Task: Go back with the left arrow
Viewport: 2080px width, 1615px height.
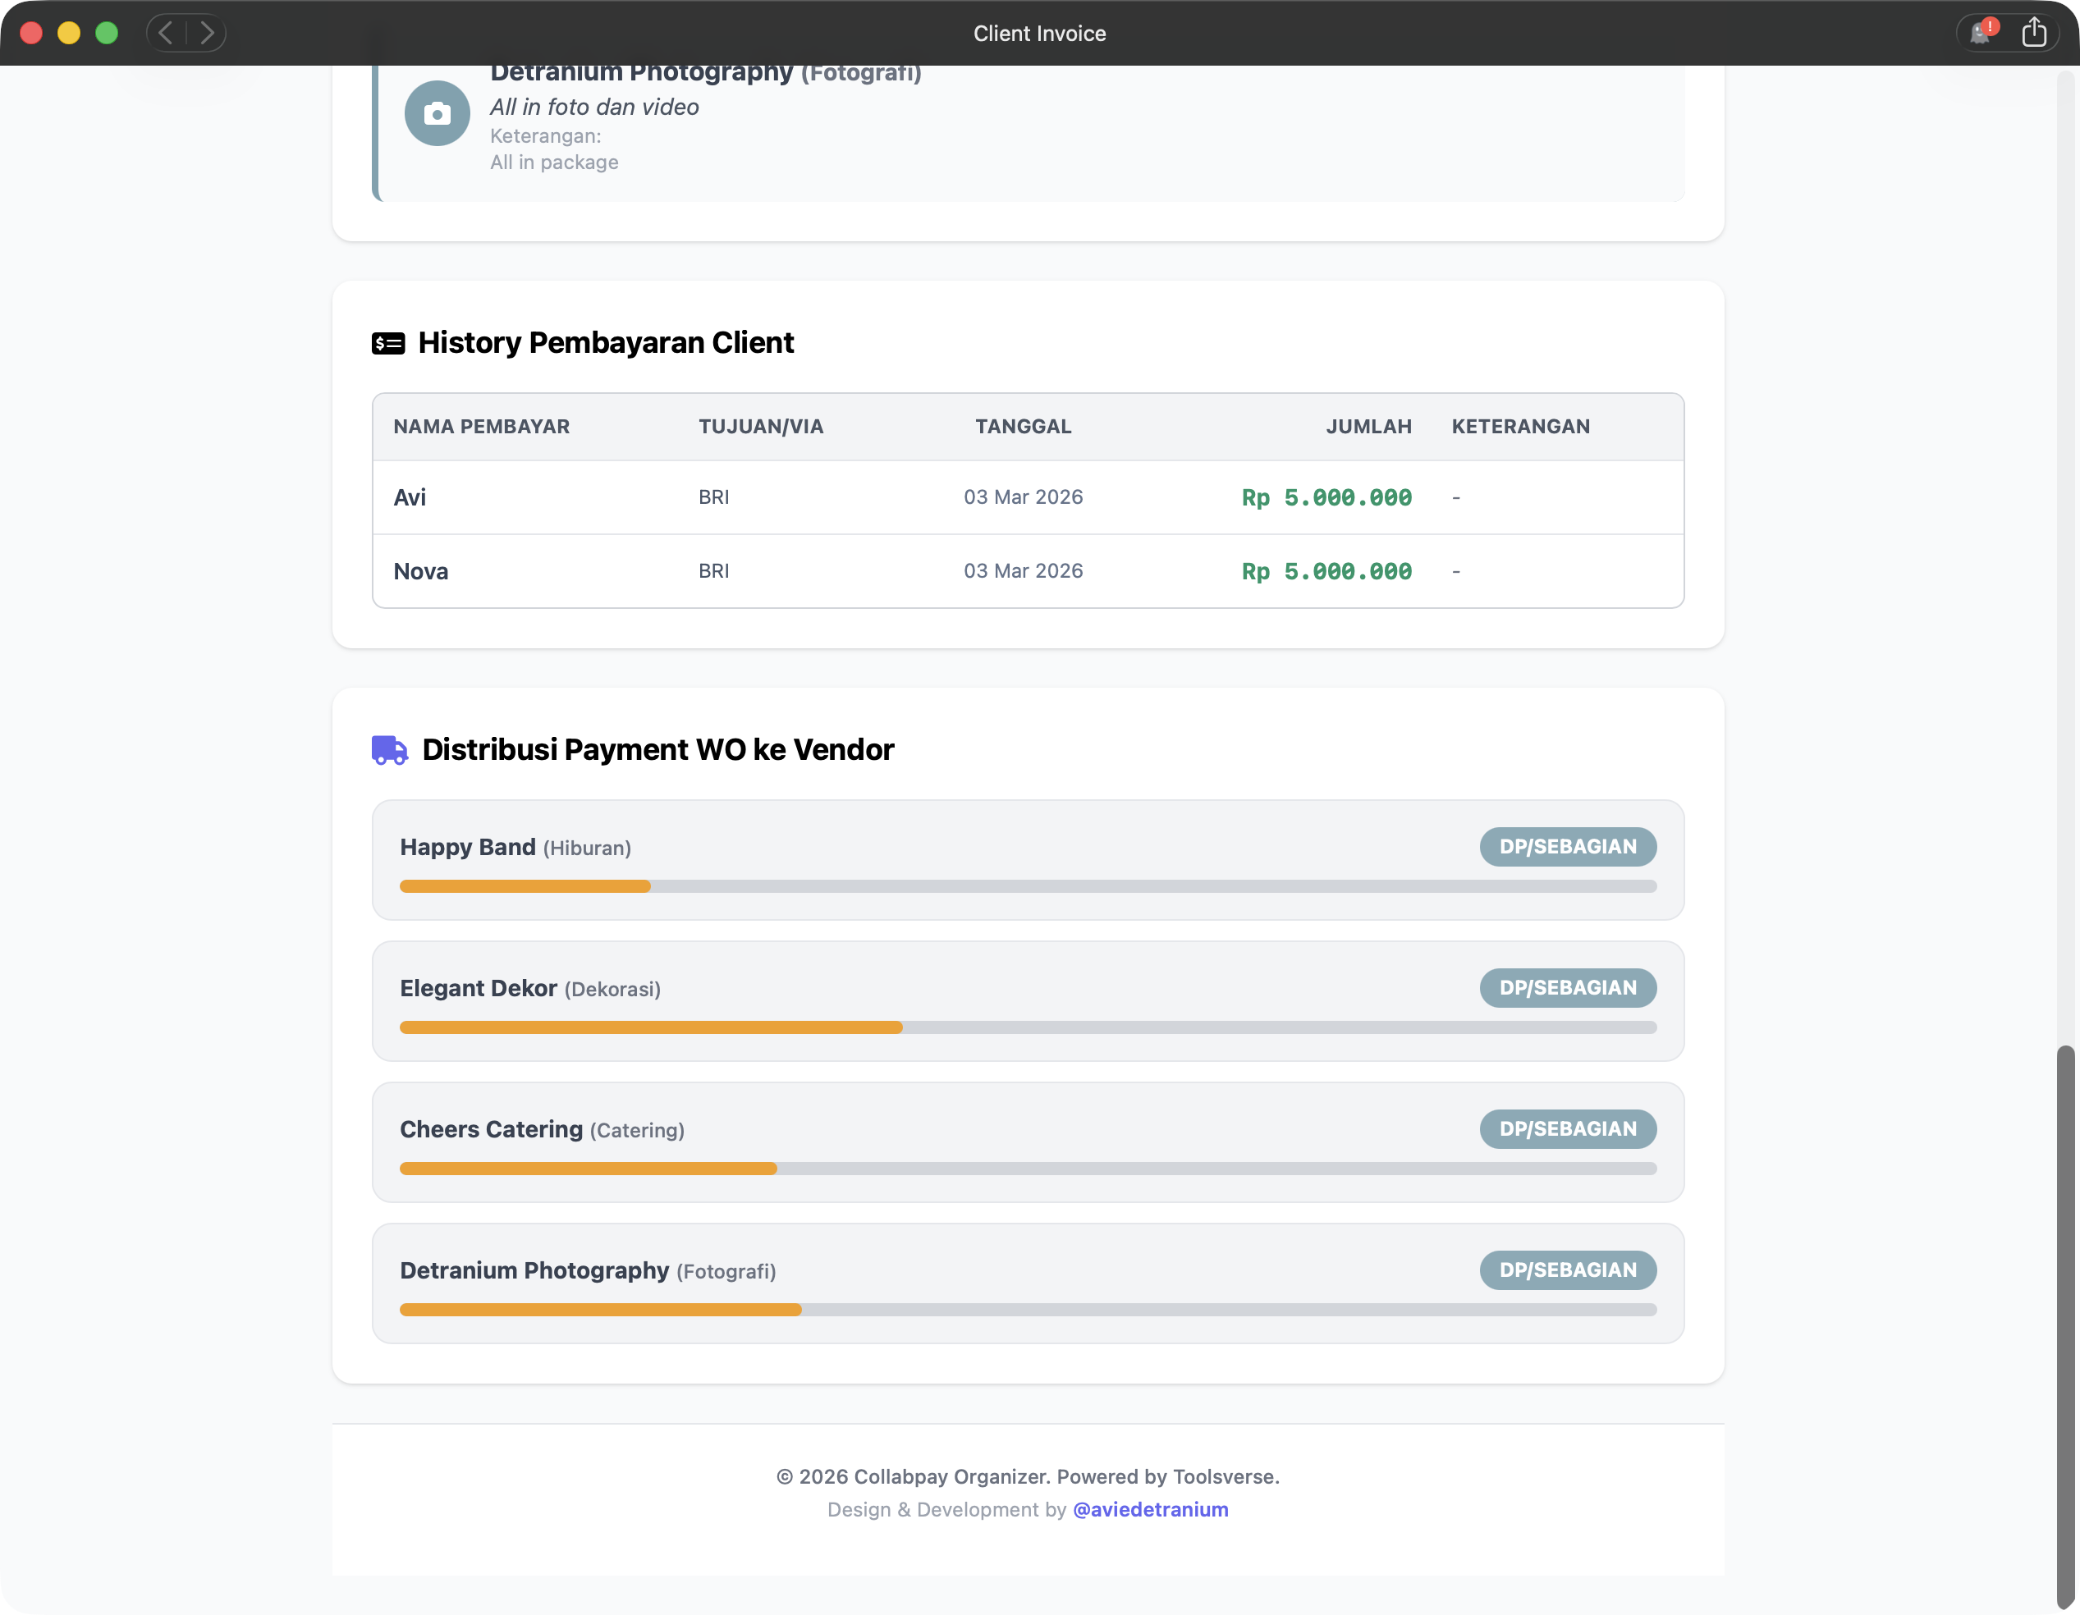Action: pos(167,34)
